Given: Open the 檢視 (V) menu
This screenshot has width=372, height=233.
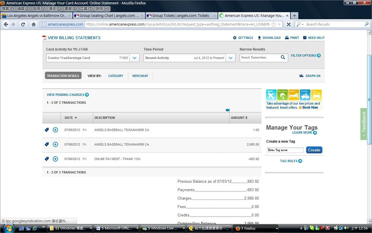Looking at the screenshot, I should tap(39, 9).
